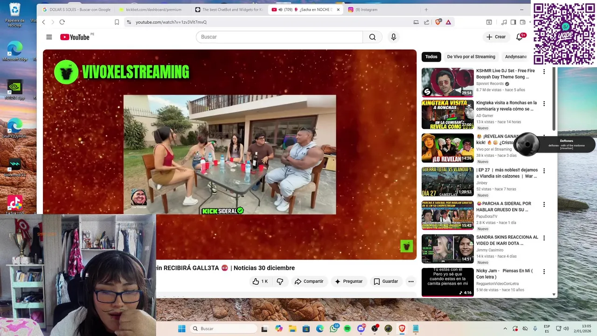
Task: Open REVELAN GANANCIAS video thumbnail
Action: click(448, 148)
